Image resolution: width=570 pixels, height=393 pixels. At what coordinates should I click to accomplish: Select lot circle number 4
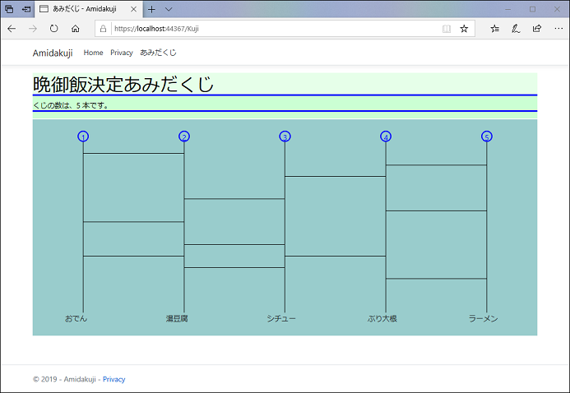click(386, 136)
